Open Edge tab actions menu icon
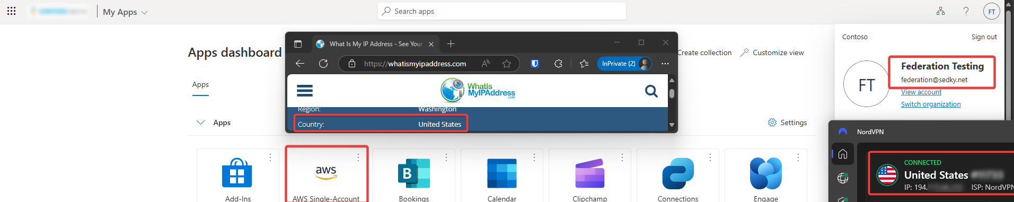 click(x=298, y=44)
